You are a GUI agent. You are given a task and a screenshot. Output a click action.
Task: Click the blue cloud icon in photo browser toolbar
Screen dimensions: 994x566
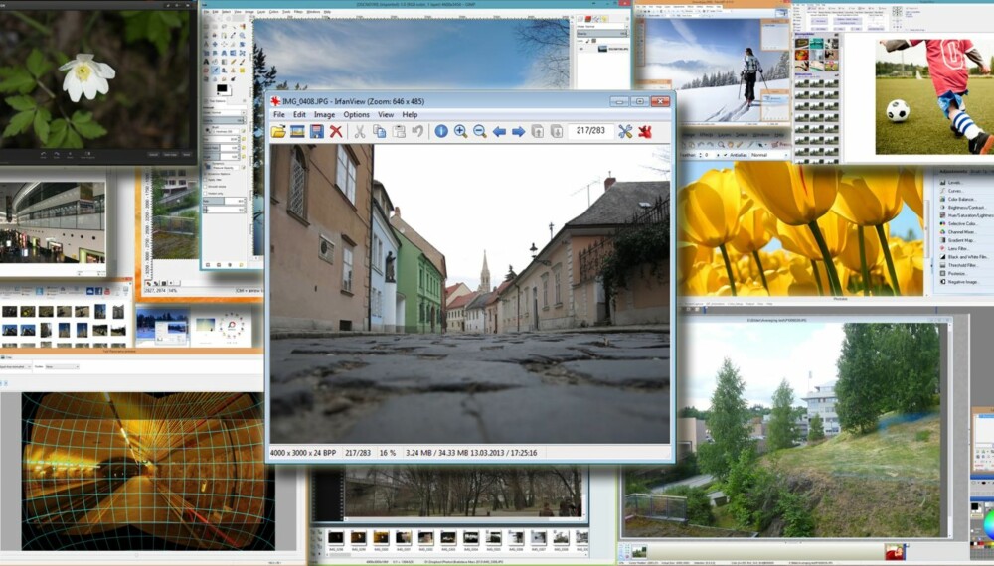pos(90,291)
